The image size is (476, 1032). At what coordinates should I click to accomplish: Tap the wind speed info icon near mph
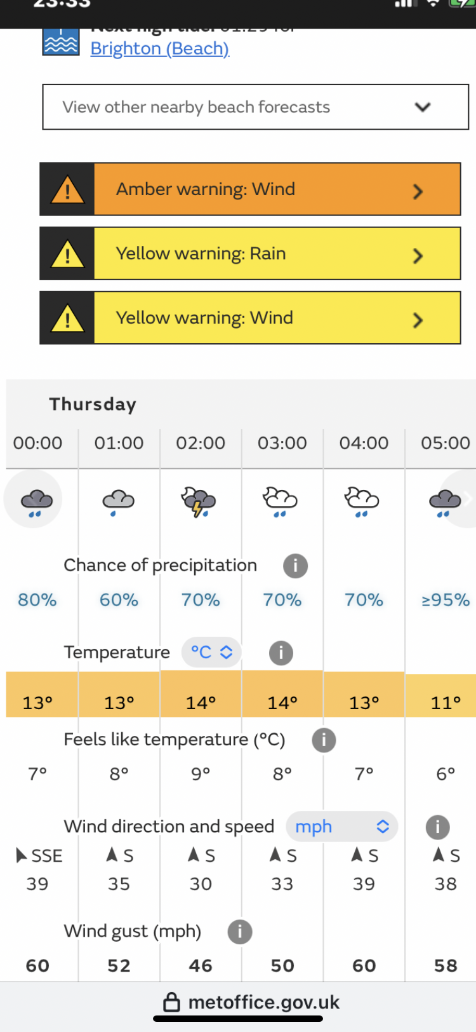coord(437,827)
